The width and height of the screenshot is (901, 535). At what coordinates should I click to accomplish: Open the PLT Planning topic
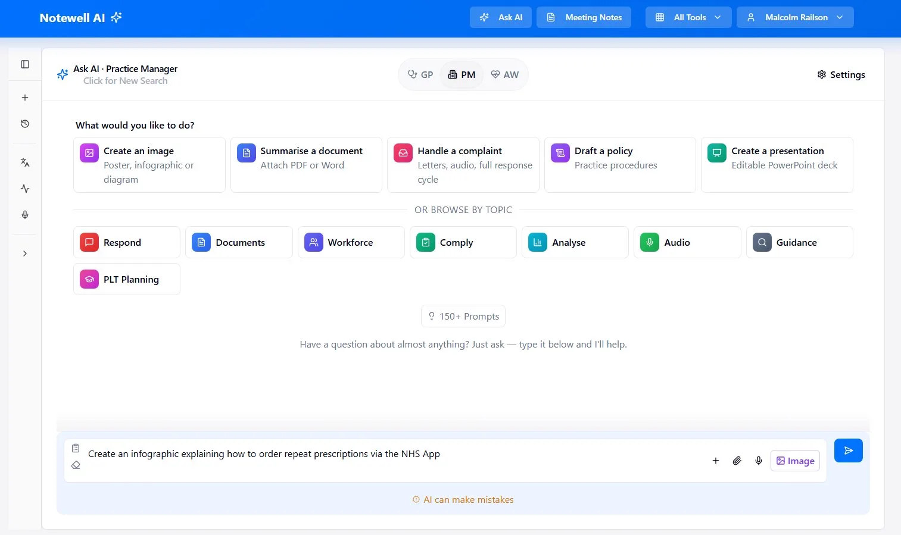[x=127, y=279]
